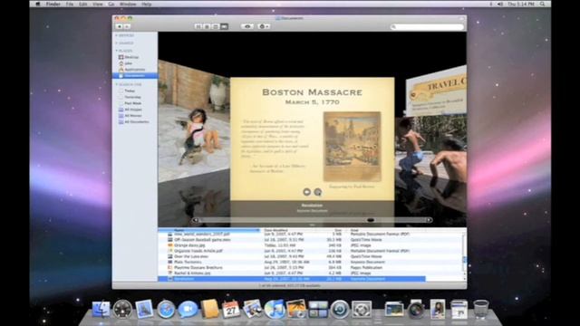
Task: Open the home folder in the sidebar
Action: (126, 63)
